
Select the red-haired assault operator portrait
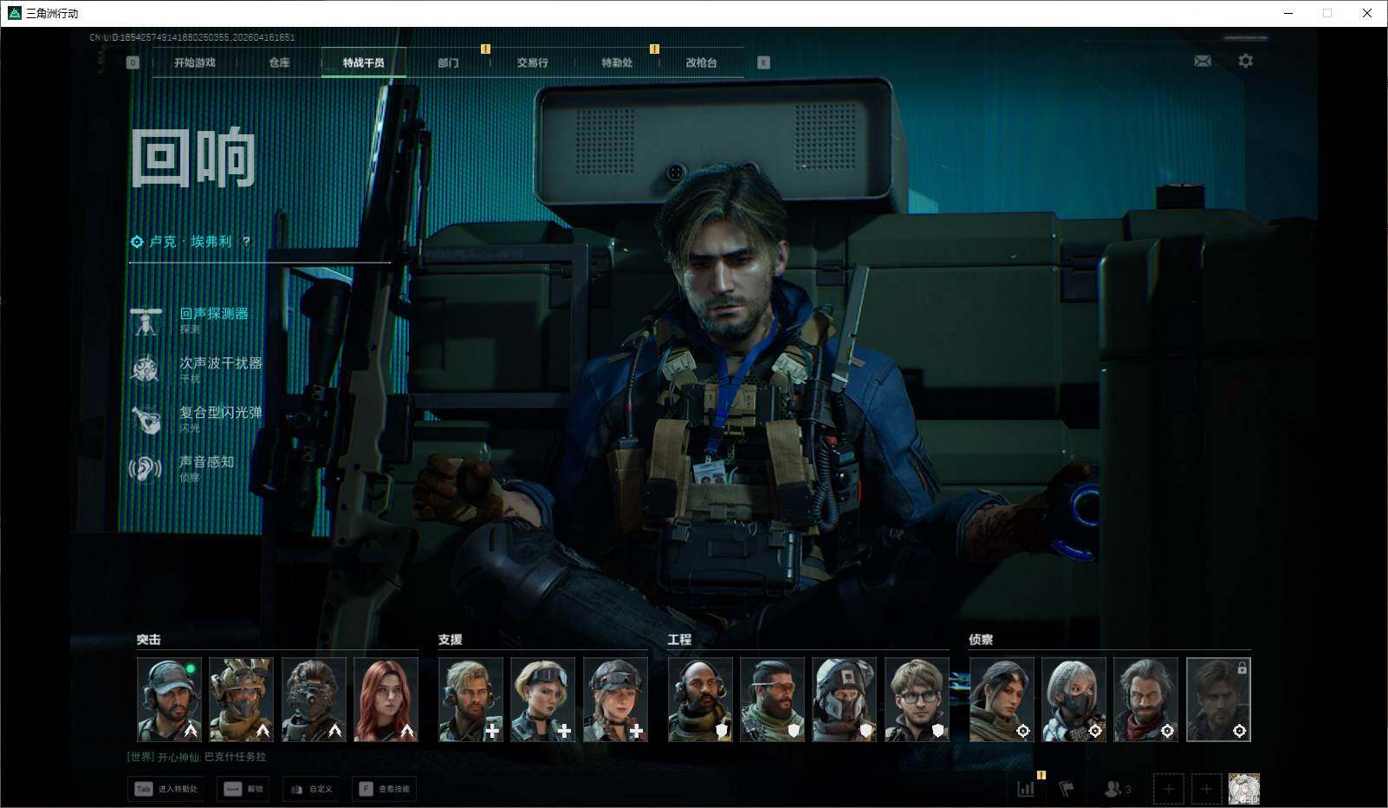click(386, 699)
